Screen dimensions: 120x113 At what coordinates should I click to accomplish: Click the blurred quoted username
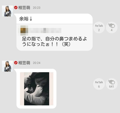point(45,30)
